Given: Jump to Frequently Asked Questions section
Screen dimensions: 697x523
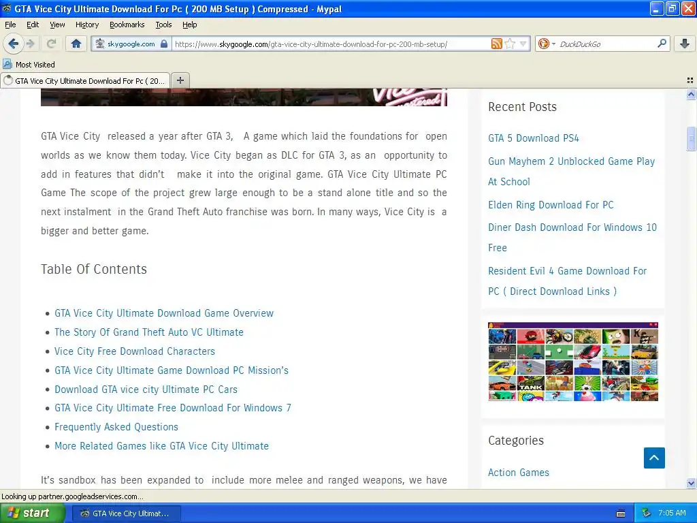Looking at the screenshot, I should (116, 427).
